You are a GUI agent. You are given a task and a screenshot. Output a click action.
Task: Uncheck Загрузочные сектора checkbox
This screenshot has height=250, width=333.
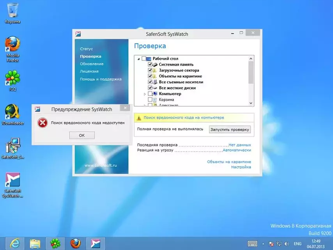(x=150, y=70)
